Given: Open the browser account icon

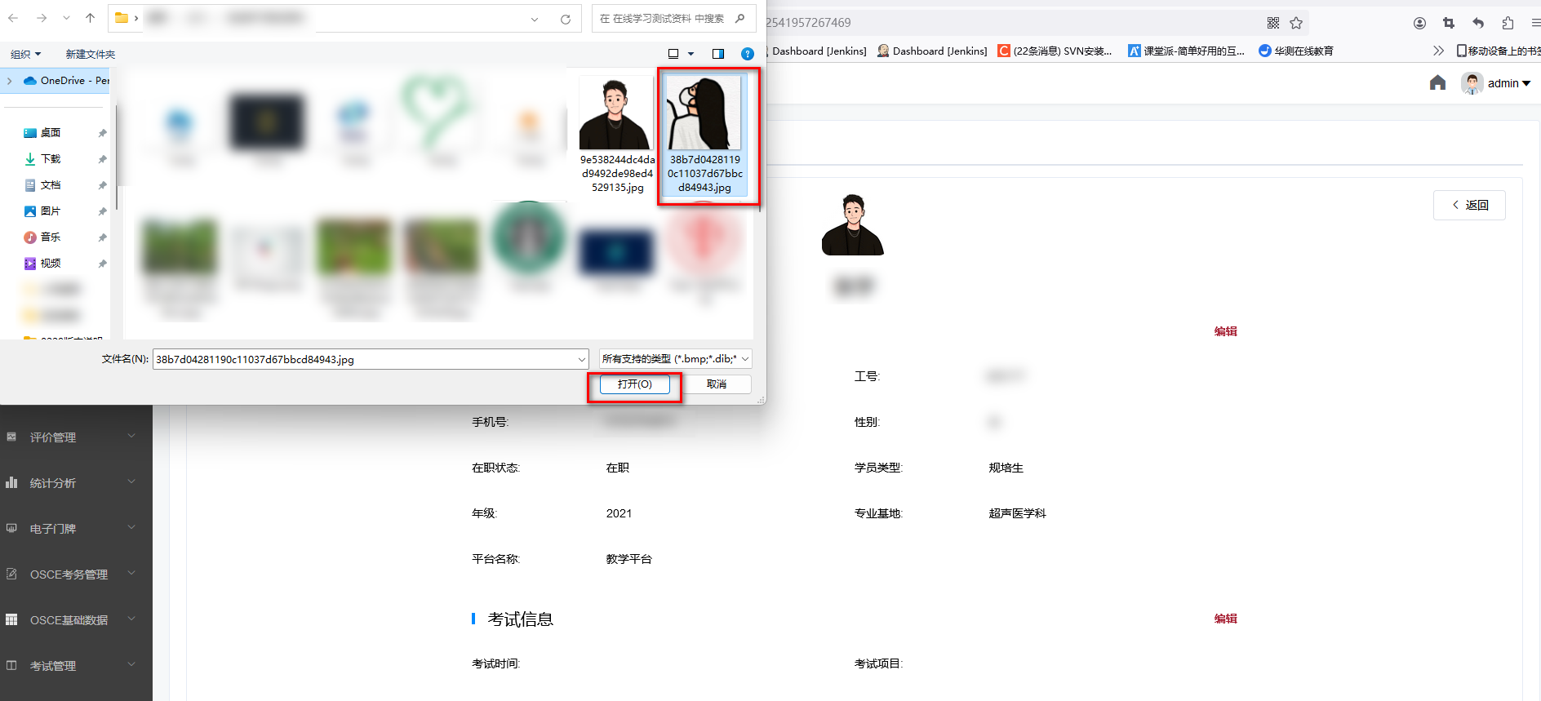Looking at the screenshot, I should tap(1419, 23).
